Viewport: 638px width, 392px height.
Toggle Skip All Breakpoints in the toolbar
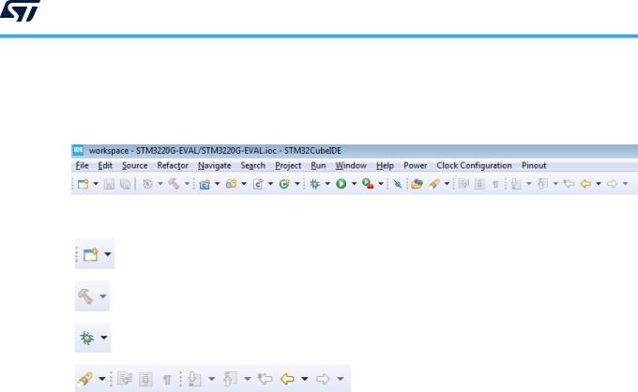(398, 184)
